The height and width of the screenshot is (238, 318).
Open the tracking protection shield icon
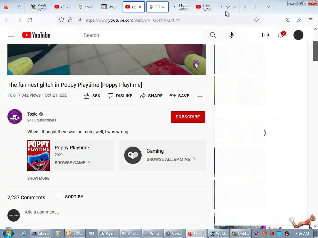pyautogui.click(x=61, y=20)
